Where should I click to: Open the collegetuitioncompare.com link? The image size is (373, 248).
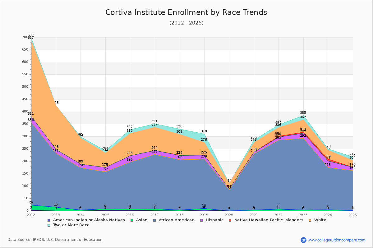(337, 240)
